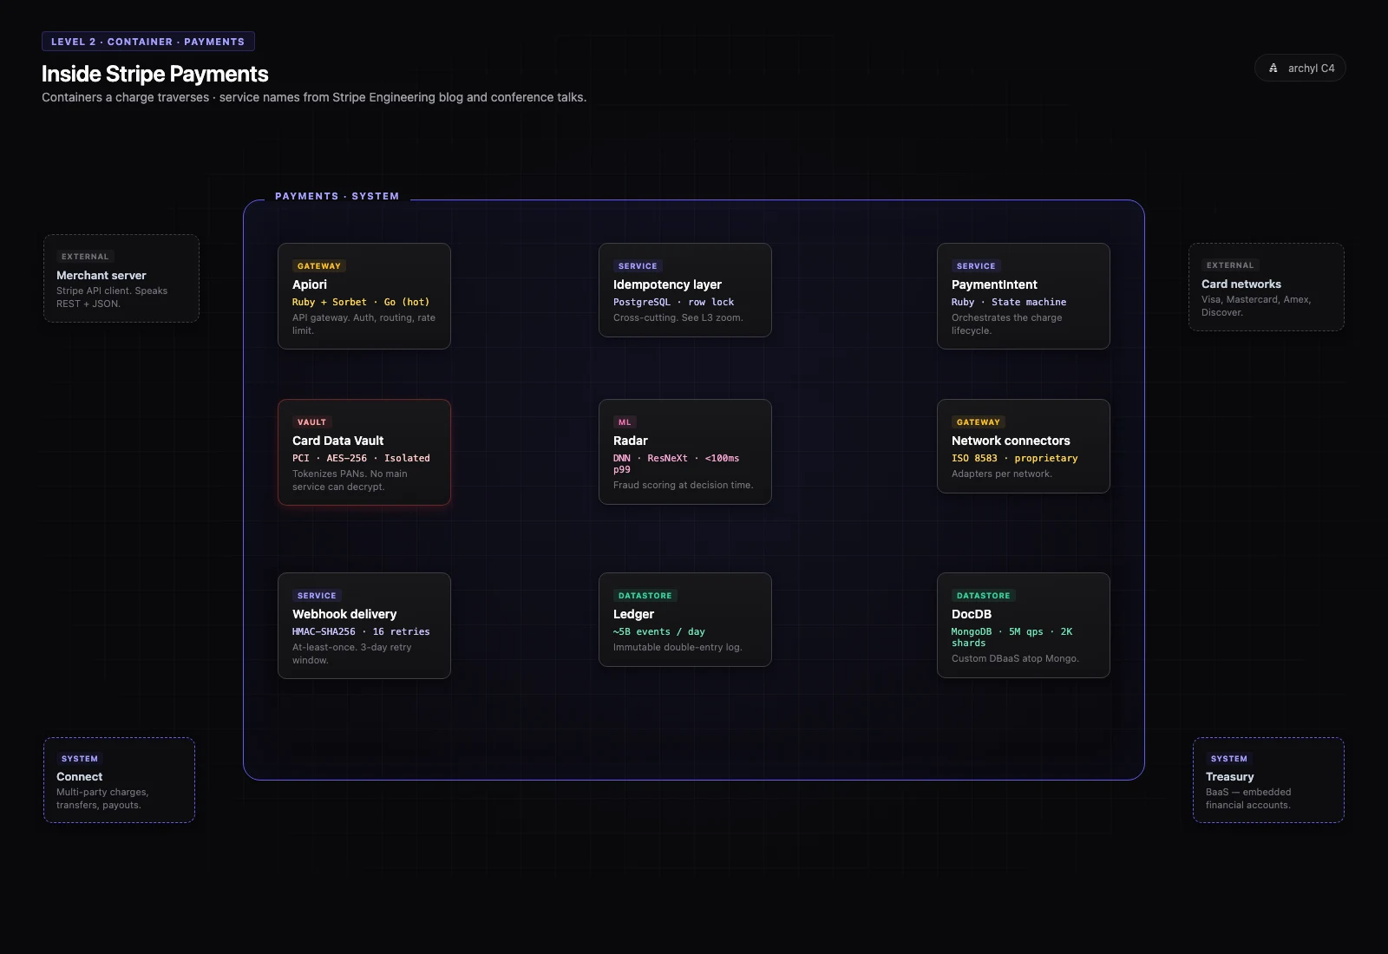Select the Webhook delivery container card

[364, 625]
